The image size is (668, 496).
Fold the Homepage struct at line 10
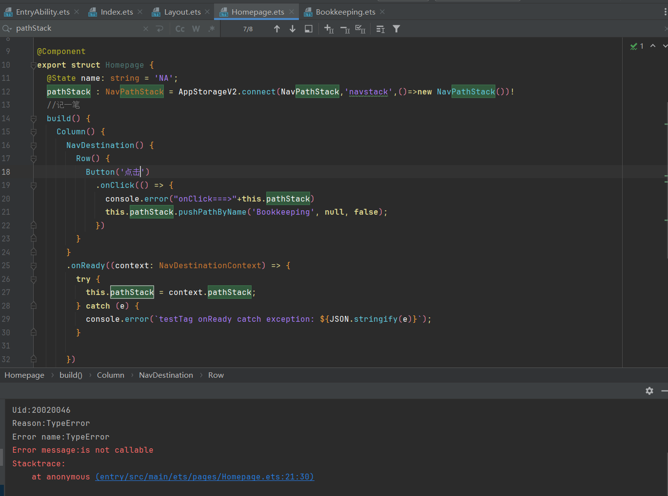pos(34,65)
